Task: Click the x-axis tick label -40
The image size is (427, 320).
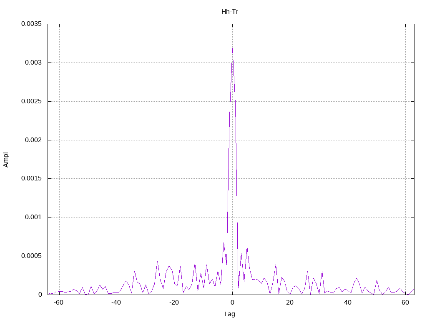Action: pyautogui.click(x=116, y=302)
